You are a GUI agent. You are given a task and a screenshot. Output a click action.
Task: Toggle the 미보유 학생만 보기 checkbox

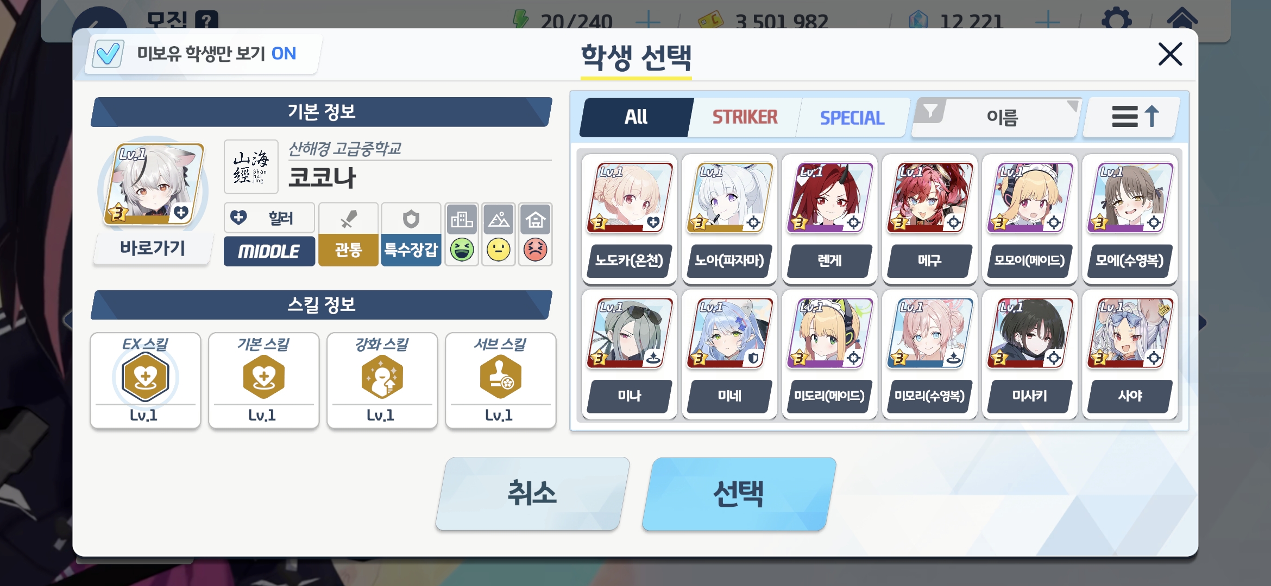click(108, 54)
